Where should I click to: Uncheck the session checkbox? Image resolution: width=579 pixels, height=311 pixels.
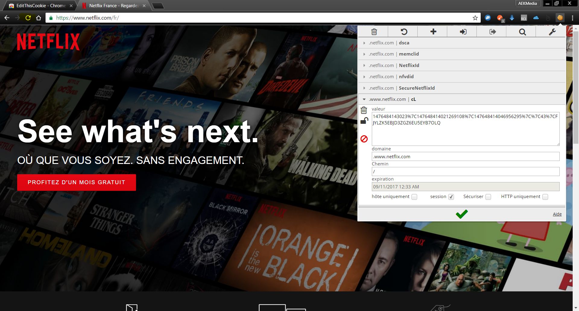(451, 197)
